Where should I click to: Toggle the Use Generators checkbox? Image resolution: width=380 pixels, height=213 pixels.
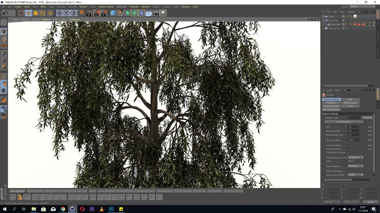coord(349,149)
